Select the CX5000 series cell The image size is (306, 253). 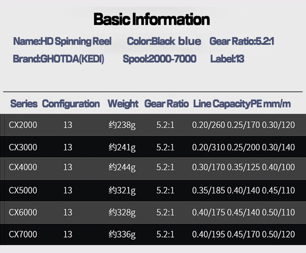pyautogui.click(x=23, y=190)
